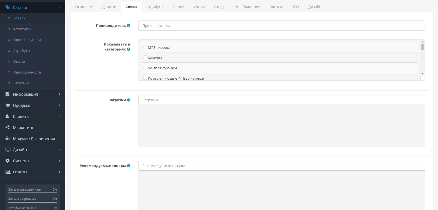Click the category list scrollbar down arrow
Viewport: 438px width, 210px height.
(x=422, y=73)
